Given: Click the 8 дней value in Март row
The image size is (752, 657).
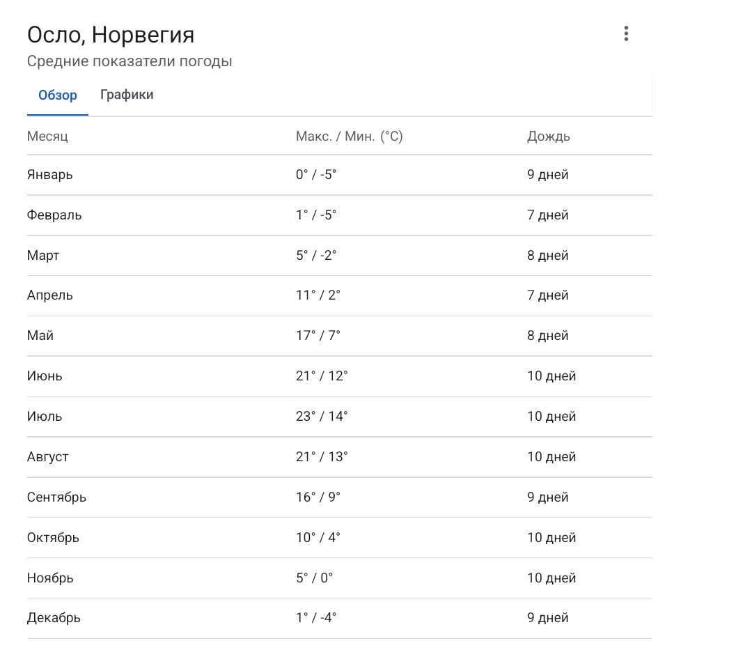Looking at the screenshot, I should (x=548, y=256).
